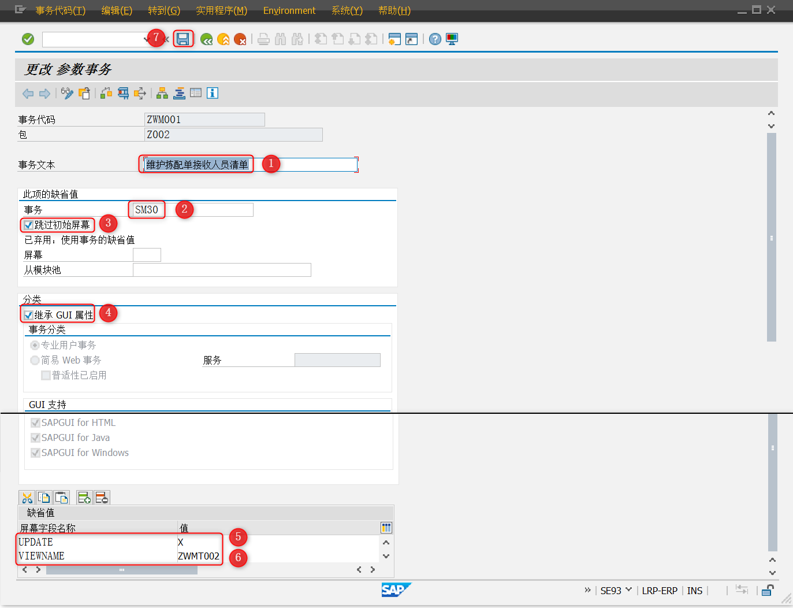This screenshot has height=608, width=793.
Task: Delete a row with the red minus icon
Action: click(x=102, y=497)
